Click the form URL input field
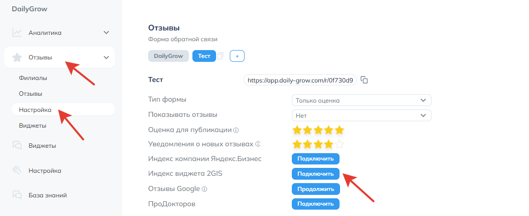Viewport: 529px width, 216px height. pos(300,80)
